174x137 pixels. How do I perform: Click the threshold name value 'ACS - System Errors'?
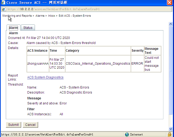click(x=74, y=87)
